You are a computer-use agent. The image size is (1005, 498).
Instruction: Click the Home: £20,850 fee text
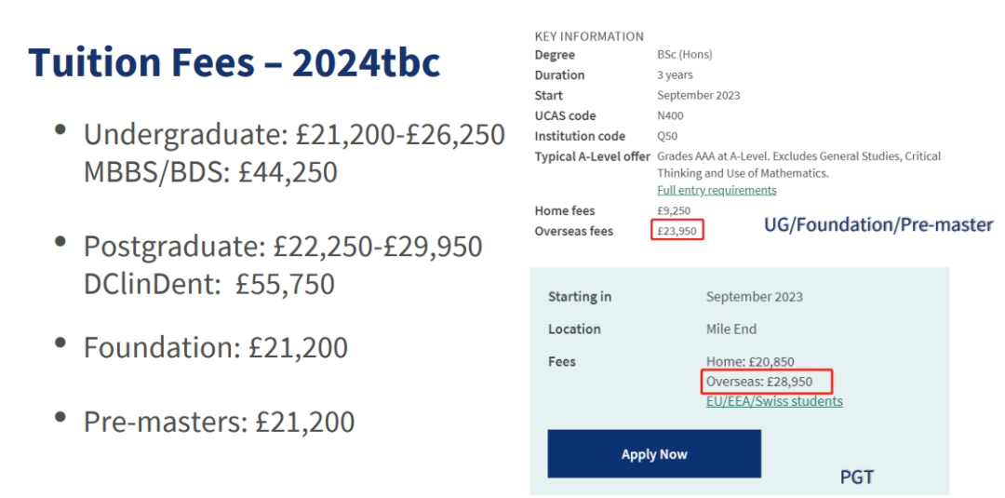(x=750, y=361)
